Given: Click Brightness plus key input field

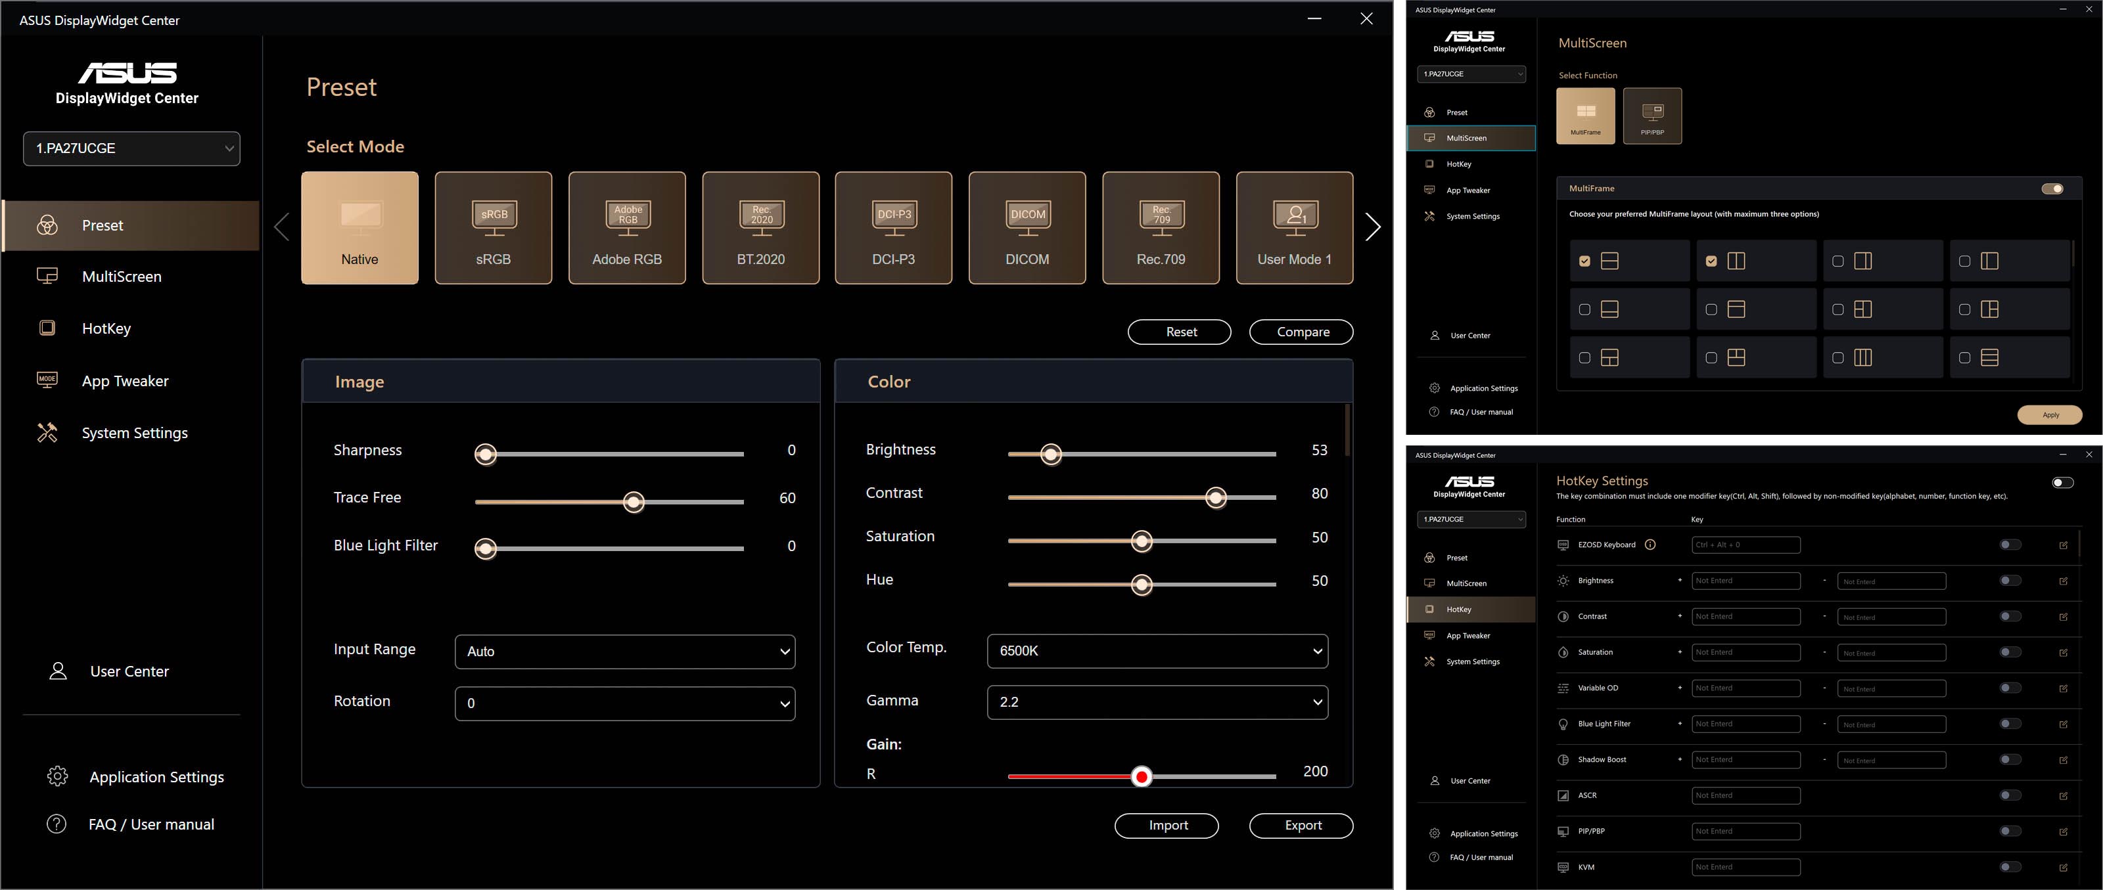Looking at the screenshot, I should (x=1745, y=581).
